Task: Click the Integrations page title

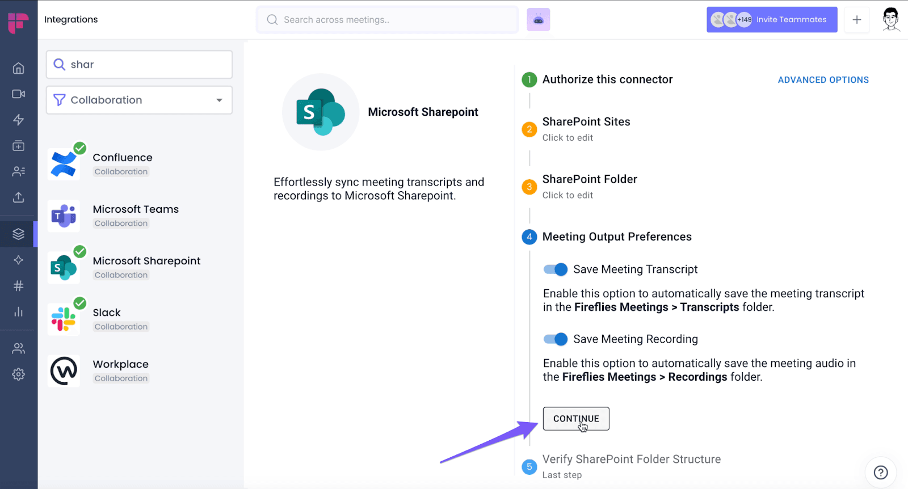Action: tap(71, 19)
